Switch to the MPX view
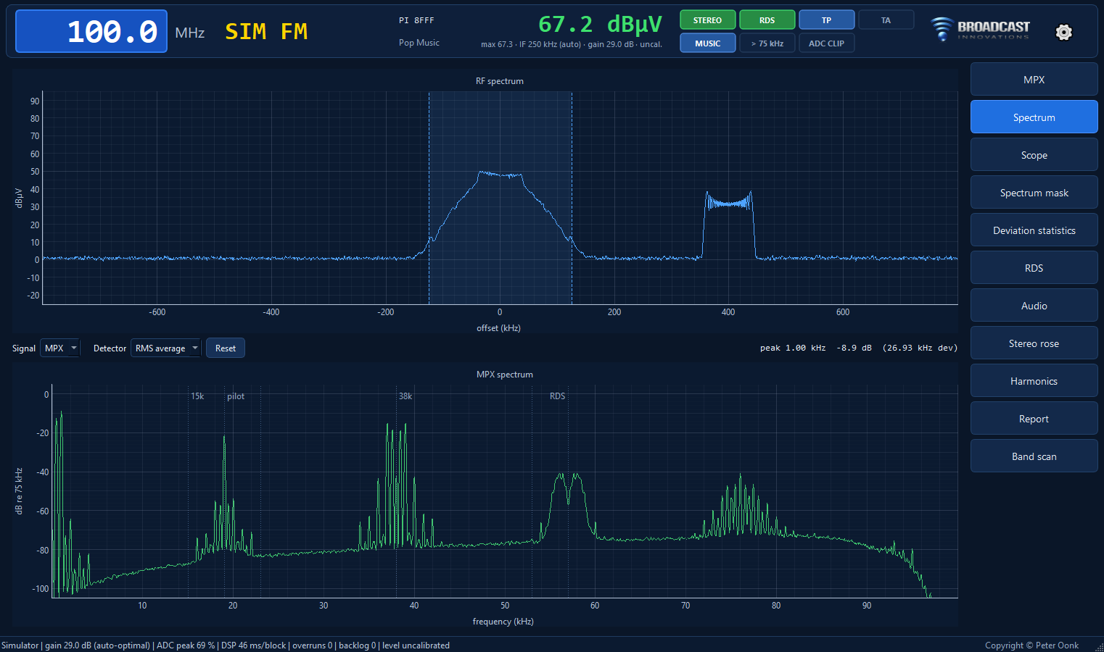The height and width of the screenshot is (652, 1104). click(1034, 80)
